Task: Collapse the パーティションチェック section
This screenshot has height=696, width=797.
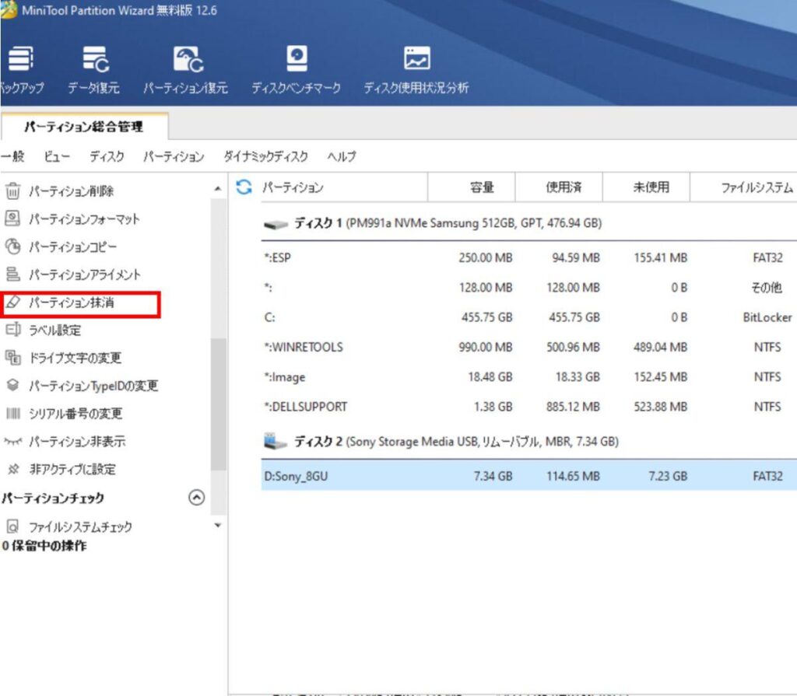Action: click(x=197, y=498)
